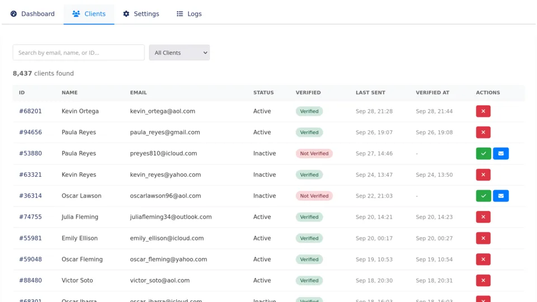Open the All Clients filter dropdown
537x302 pixels.
[x=179, y=53]
